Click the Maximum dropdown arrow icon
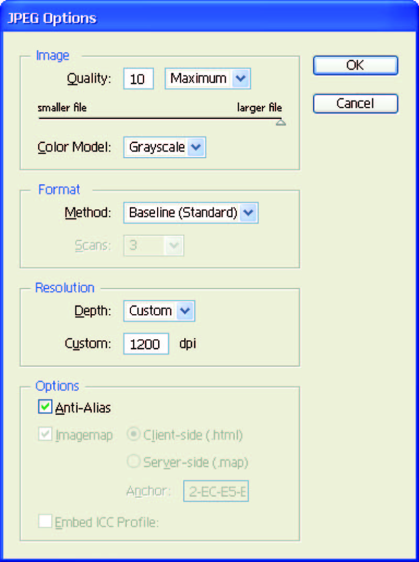The height and width of the screenshot is (562, 419). (x=240, y=79)
